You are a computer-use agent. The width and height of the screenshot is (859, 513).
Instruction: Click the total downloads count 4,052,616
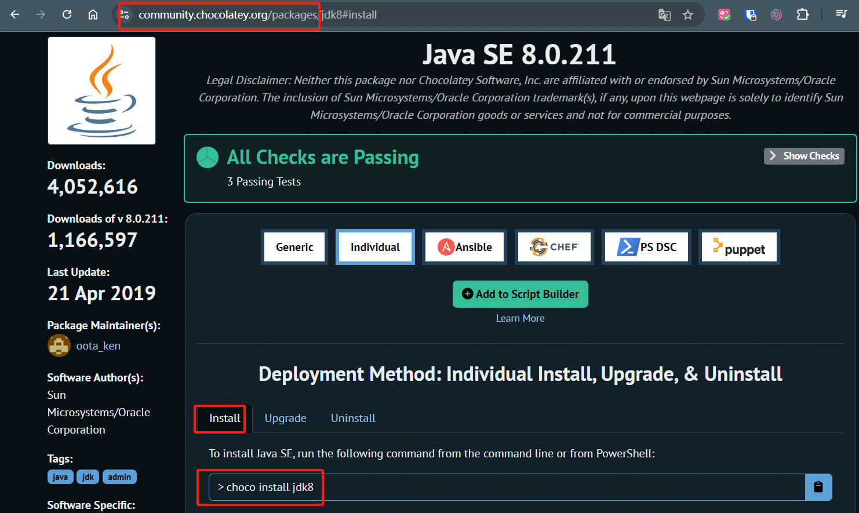(x=93, y=187)
